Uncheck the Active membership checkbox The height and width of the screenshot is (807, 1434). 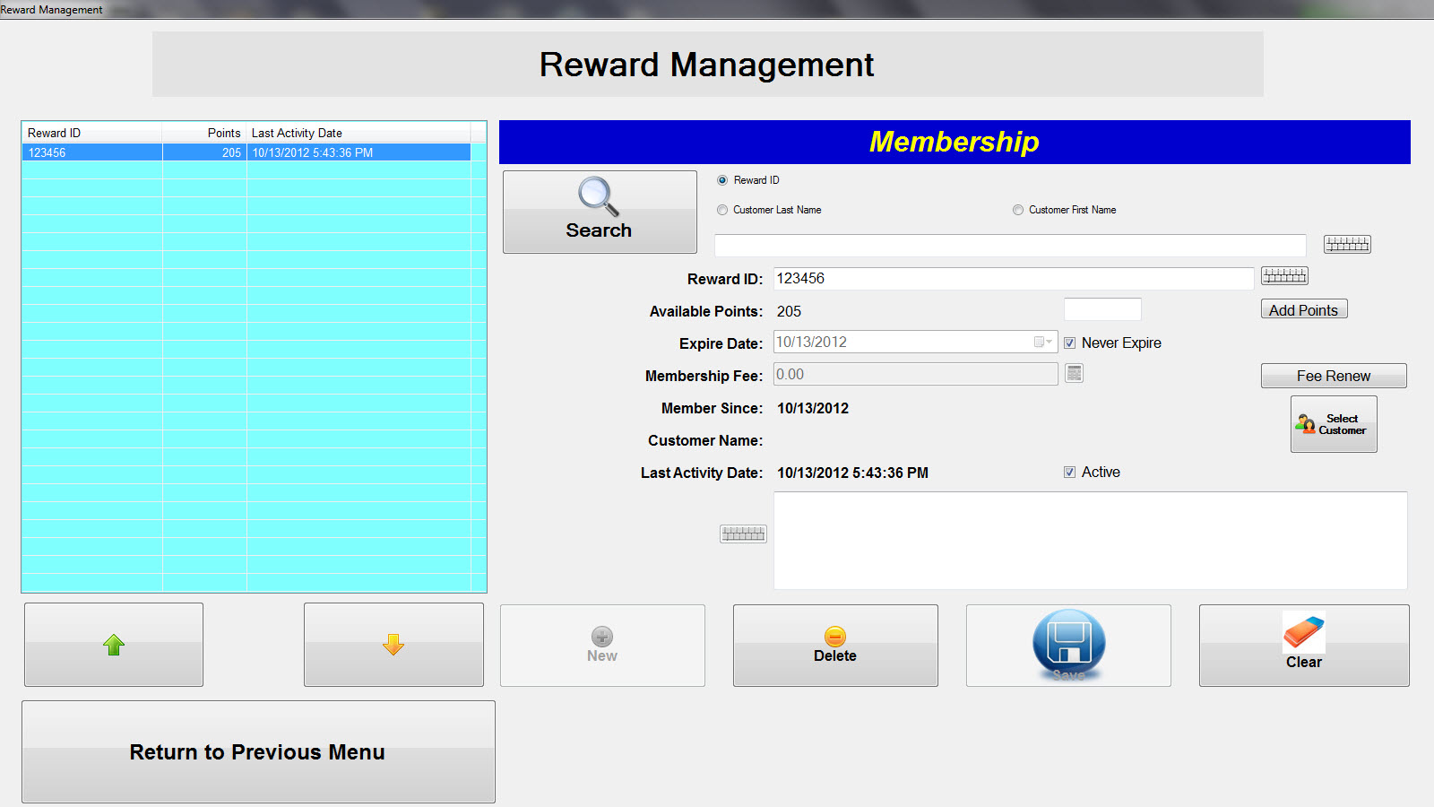tap(1069, 473)
